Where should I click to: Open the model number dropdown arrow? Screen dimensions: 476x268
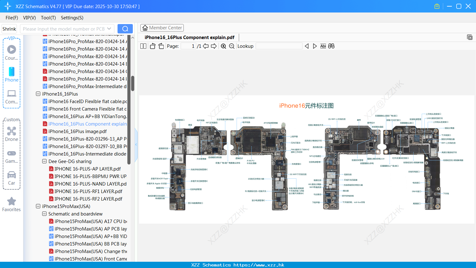pos(109,29)
